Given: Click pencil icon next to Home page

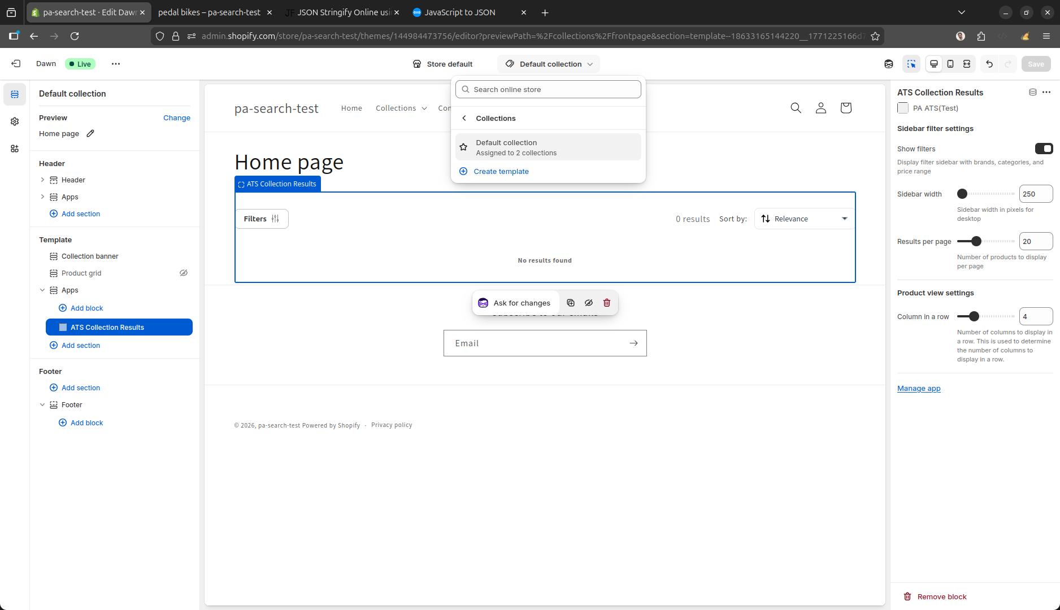Looking at the screenshot, I should click(90, 134).
